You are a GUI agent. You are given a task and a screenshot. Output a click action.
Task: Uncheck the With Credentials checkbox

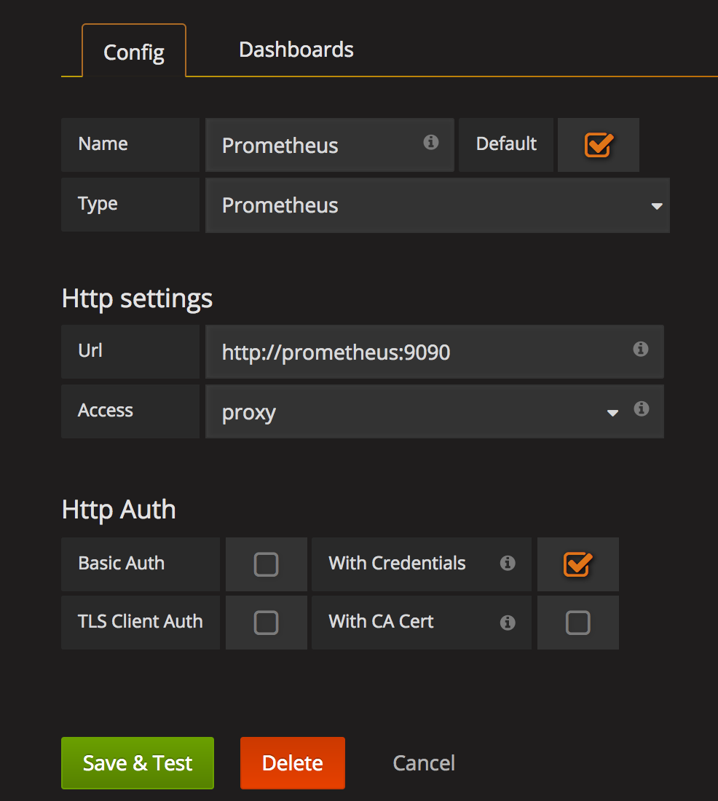pyautogui.click(x=577, y=564)
